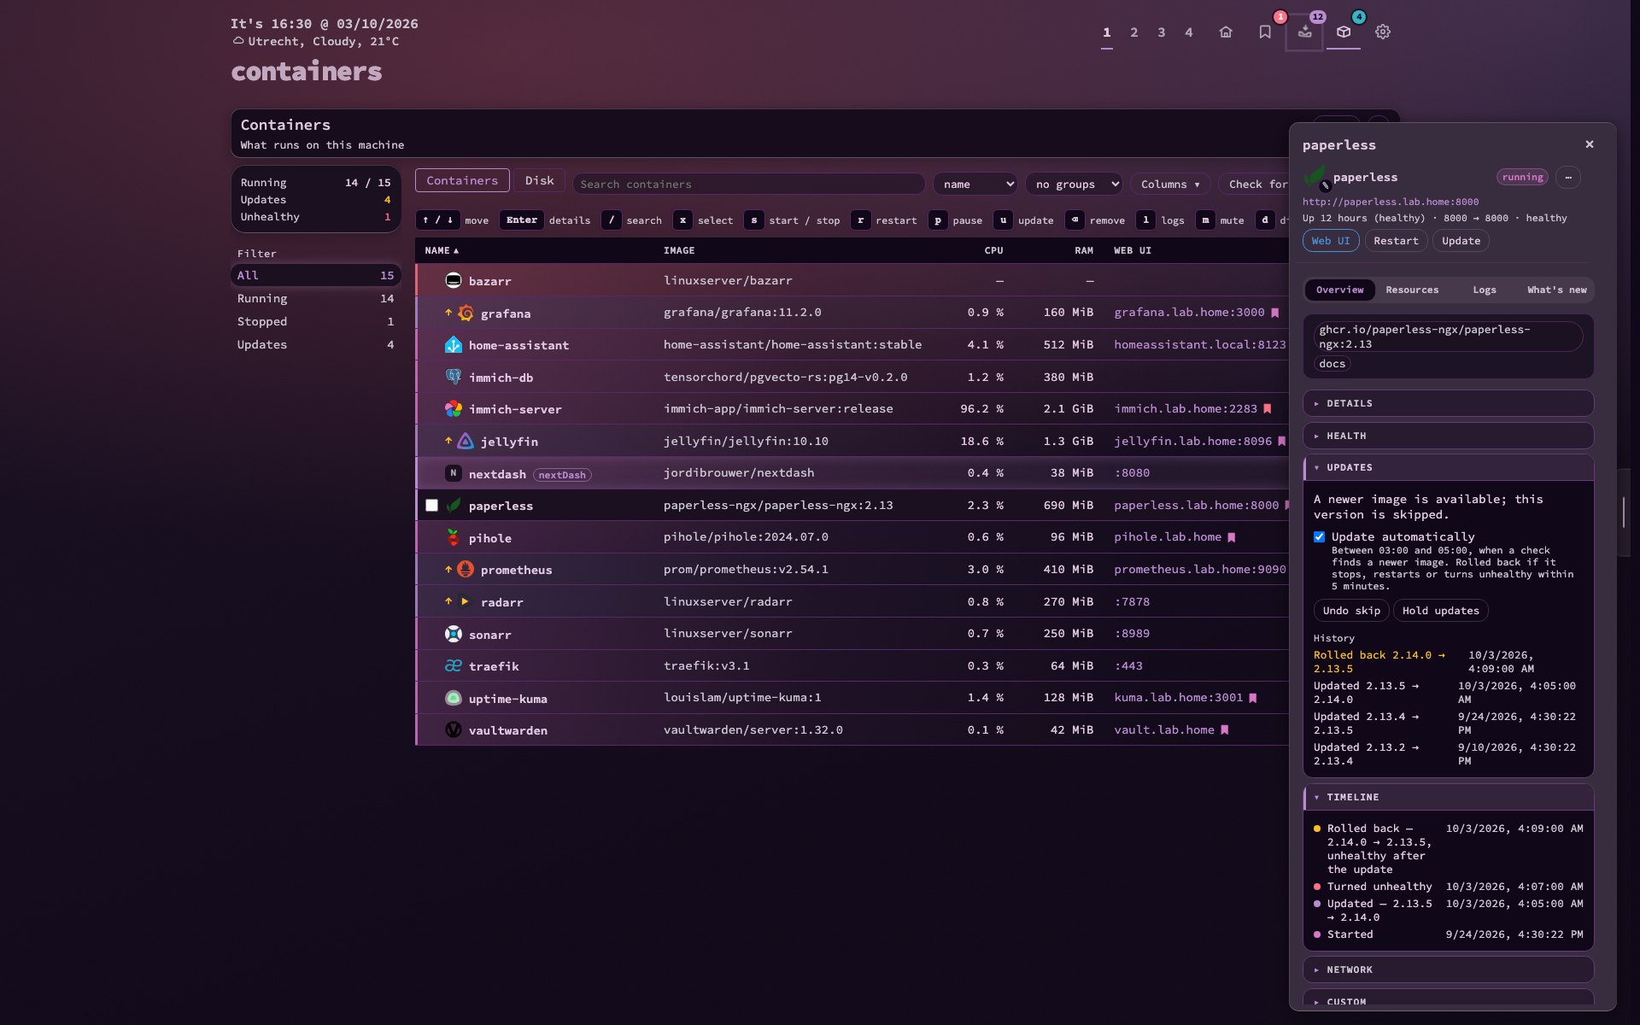Screen dimensions: 1640x1025
Task: Sort by the NAME column header
Action: click(x=442, y=250)
